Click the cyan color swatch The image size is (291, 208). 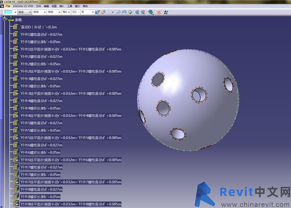tap(9, 12)
